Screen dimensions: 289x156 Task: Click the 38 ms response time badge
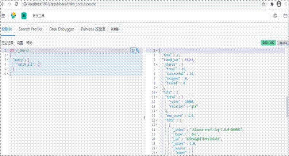(x=283, y=43)
